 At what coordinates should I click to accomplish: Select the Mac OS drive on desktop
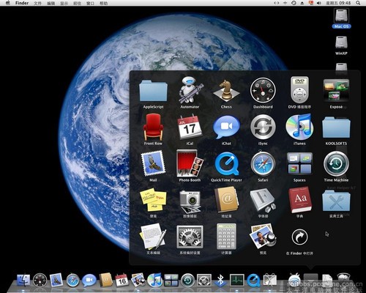pyautogui.click(x=341, y=18)
